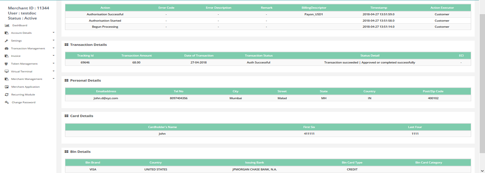
Task: Open the DashBoard menu item
Action: click(x=20, y=25)
